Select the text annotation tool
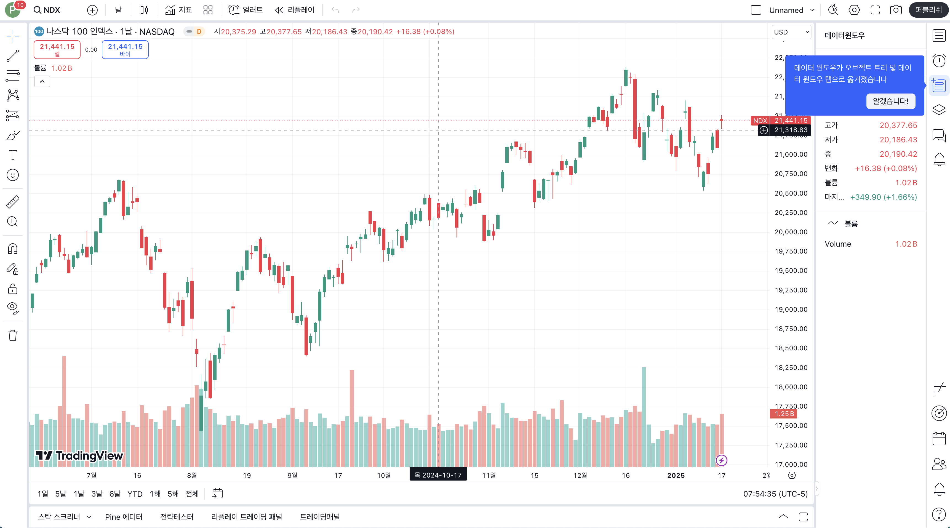Screen dimensions: 950x528 [x=12, y=155]
